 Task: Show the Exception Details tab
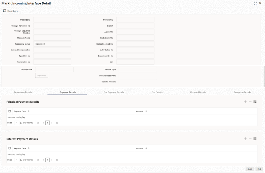tap(242, 92)
